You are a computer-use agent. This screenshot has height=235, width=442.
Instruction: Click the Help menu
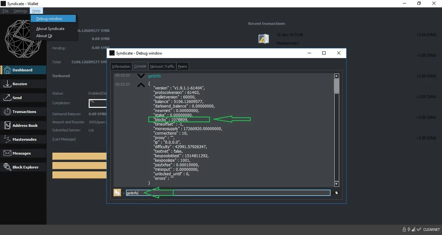36,11
